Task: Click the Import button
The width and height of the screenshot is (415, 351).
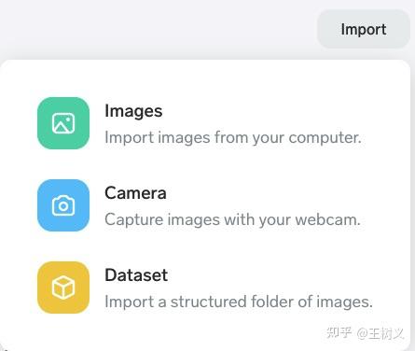Action: pyautogui.click(x=364, y=29)
